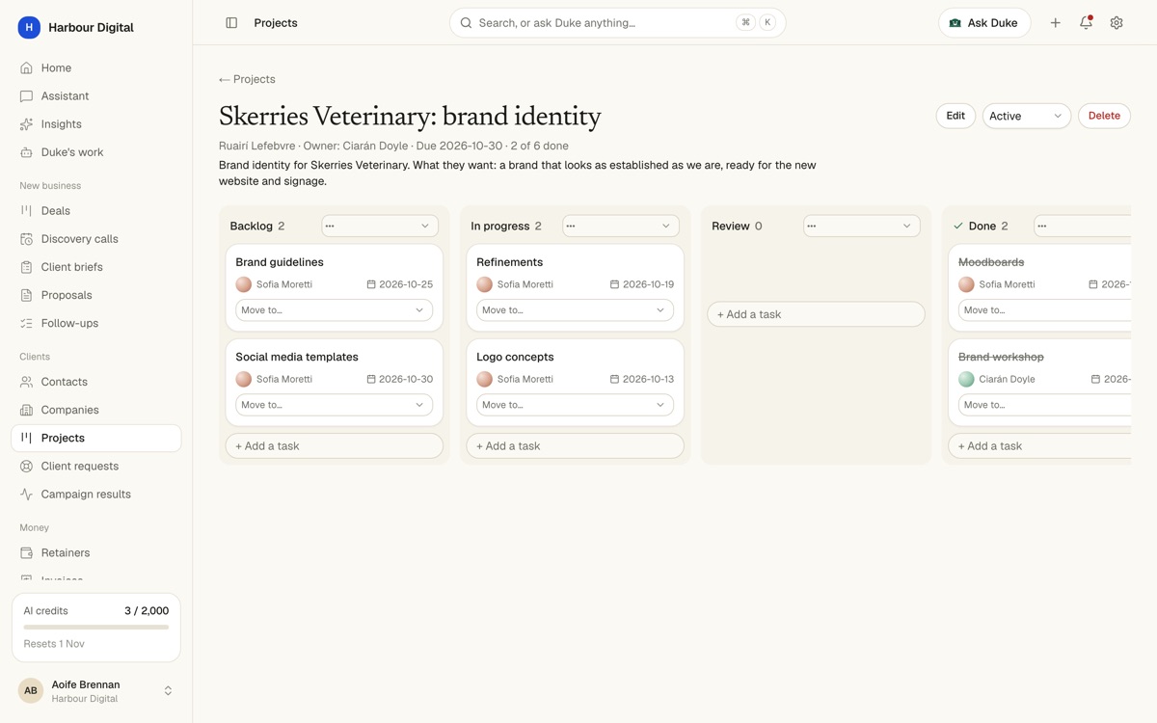Open Insights page
Viewport: 1157px width, 723px height.
[x=96, y=124]
